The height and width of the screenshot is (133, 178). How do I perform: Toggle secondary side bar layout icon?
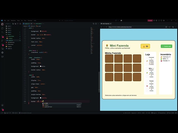pyautogui.click(x=161, y=21)
